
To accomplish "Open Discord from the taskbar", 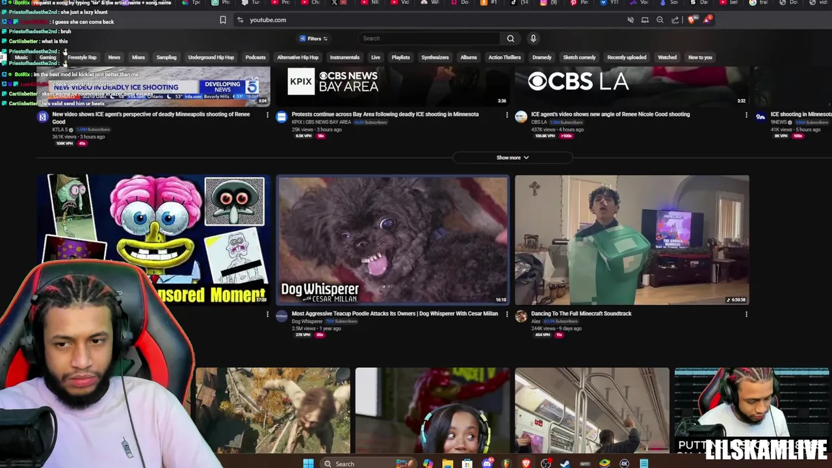I will coord(487,463).
